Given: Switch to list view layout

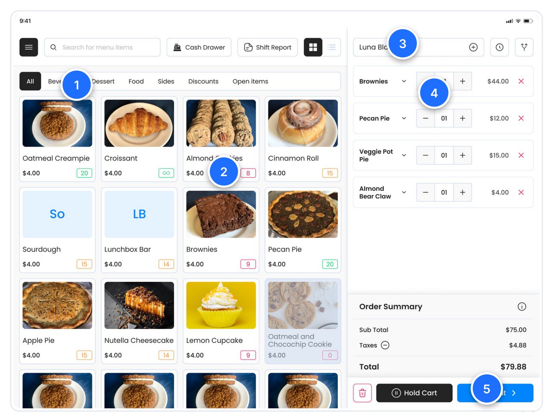Looking at the screenshot, I should coord(332,47).
